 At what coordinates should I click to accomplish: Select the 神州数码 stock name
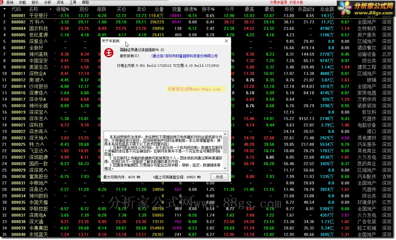pyautogui.click(x=38, y=196)
